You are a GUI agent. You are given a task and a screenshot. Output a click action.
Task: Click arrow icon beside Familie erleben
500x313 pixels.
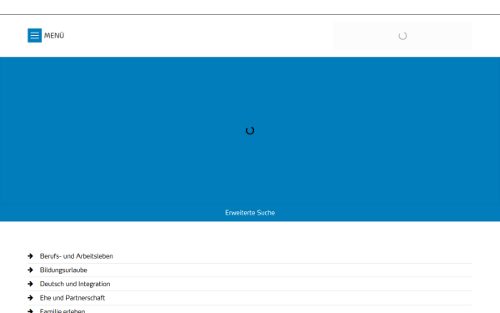point(30,310)
